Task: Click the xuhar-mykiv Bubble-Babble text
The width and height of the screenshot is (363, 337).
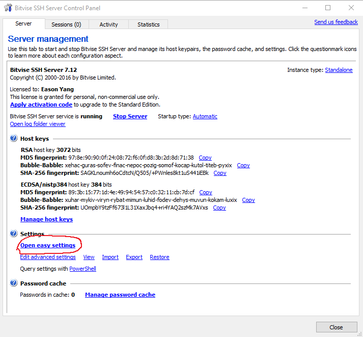Action: click(151, 200)
